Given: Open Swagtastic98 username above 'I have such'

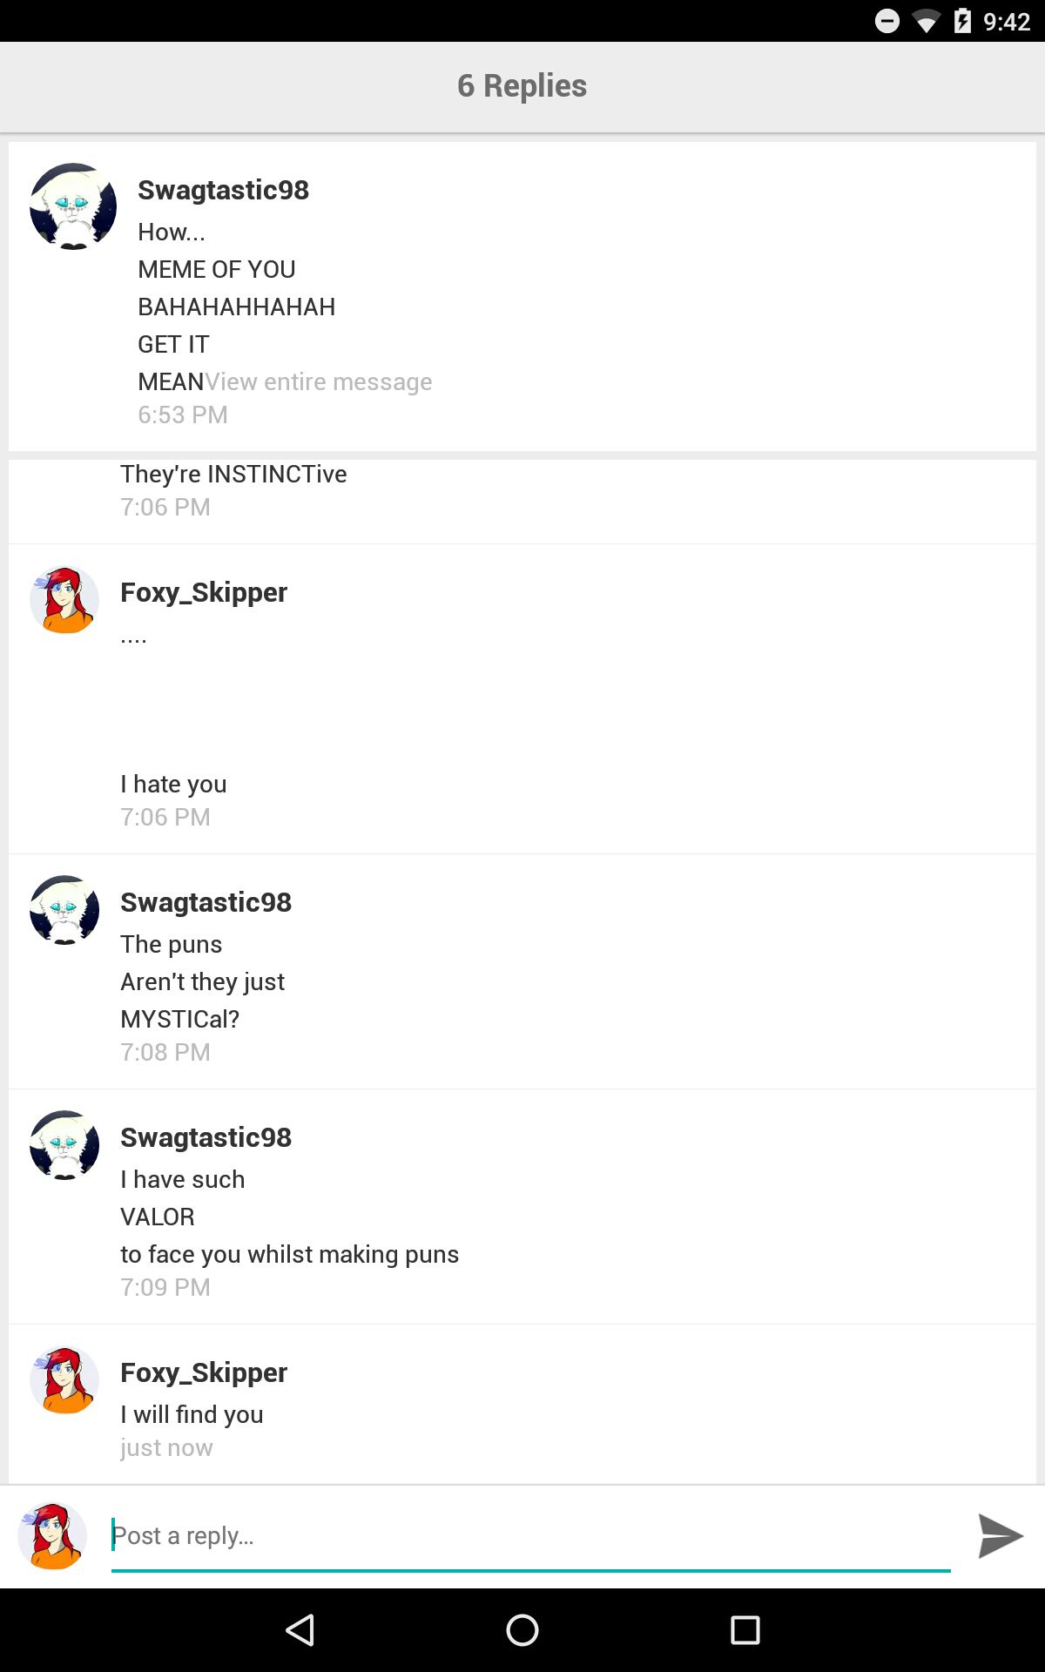Looking at the screenshot, I should click(x=206, y=1137).
